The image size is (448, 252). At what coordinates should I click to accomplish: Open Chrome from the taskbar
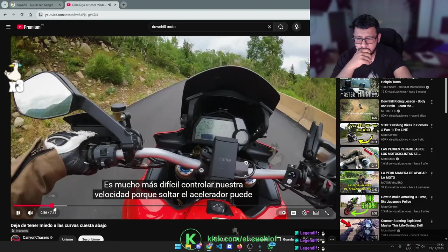pyautogui.click(x=209, y=246)
